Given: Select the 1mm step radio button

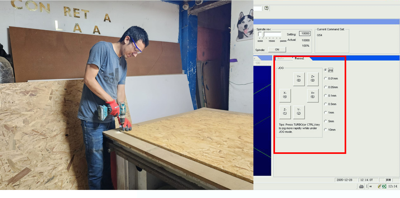Looking at the screenshot, I should pos(325,113).
